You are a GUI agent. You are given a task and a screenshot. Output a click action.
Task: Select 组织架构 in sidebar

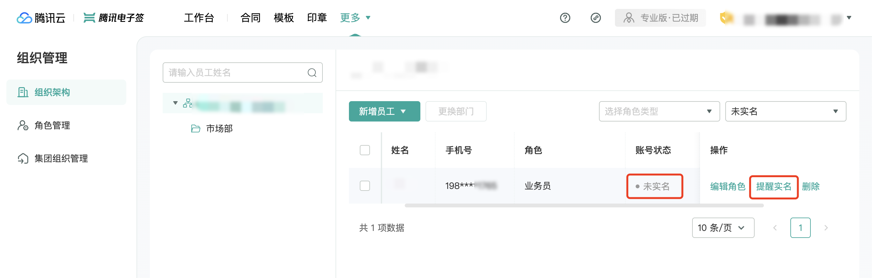tap(66, 92)
